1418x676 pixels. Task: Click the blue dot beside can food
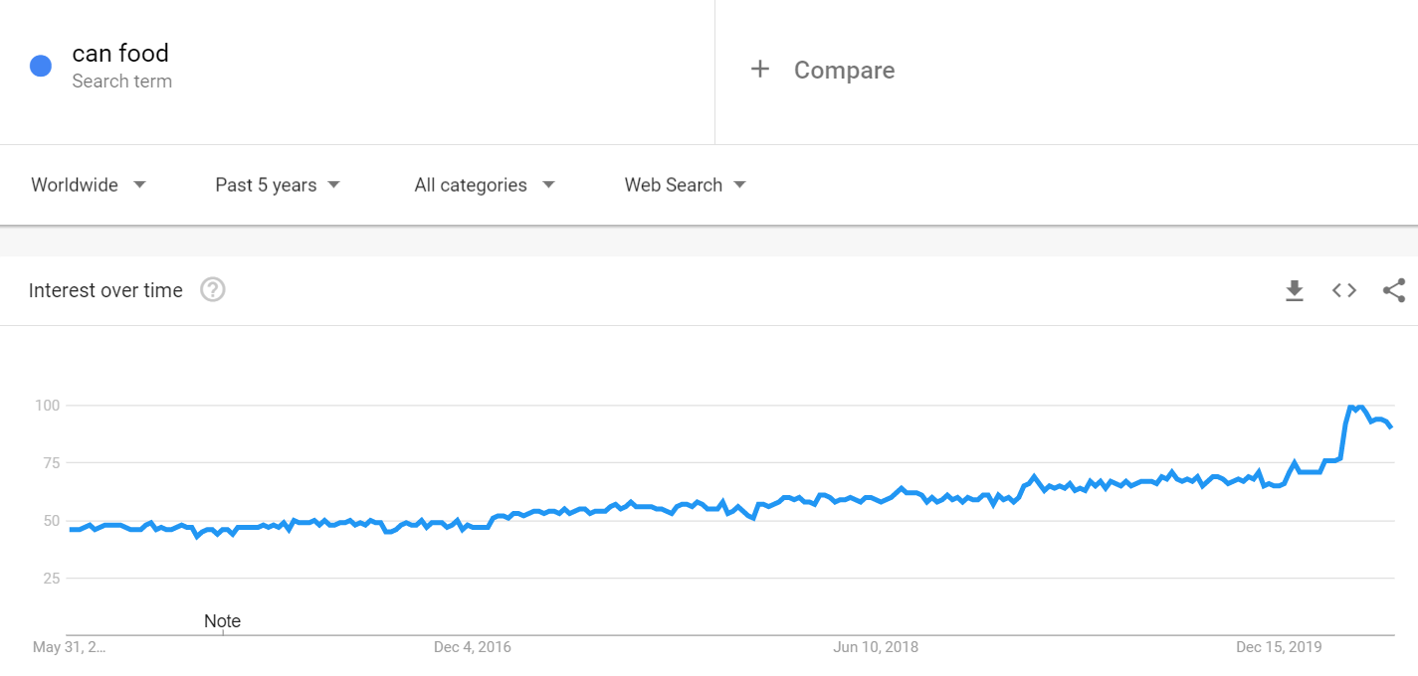41,67
